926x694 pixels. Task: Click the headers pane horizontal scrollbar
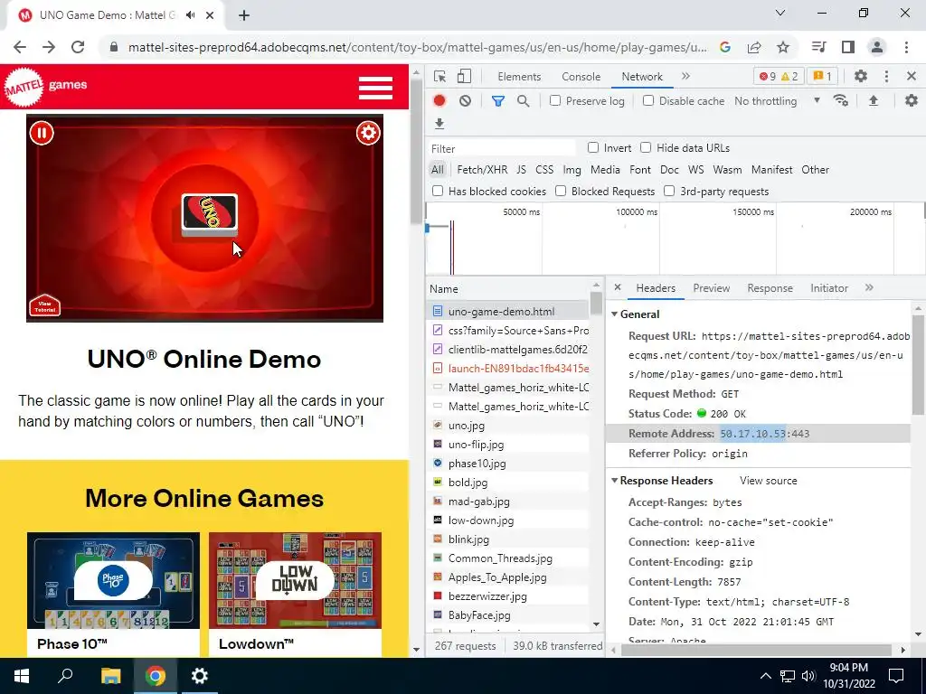(x=756, y=650)
